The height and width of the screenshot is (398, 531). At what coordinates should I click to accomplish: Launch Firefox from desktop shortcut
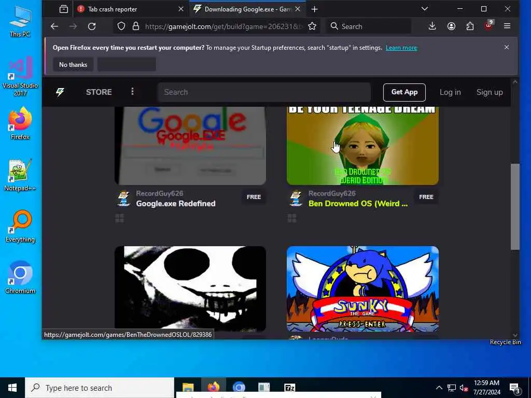20,123
